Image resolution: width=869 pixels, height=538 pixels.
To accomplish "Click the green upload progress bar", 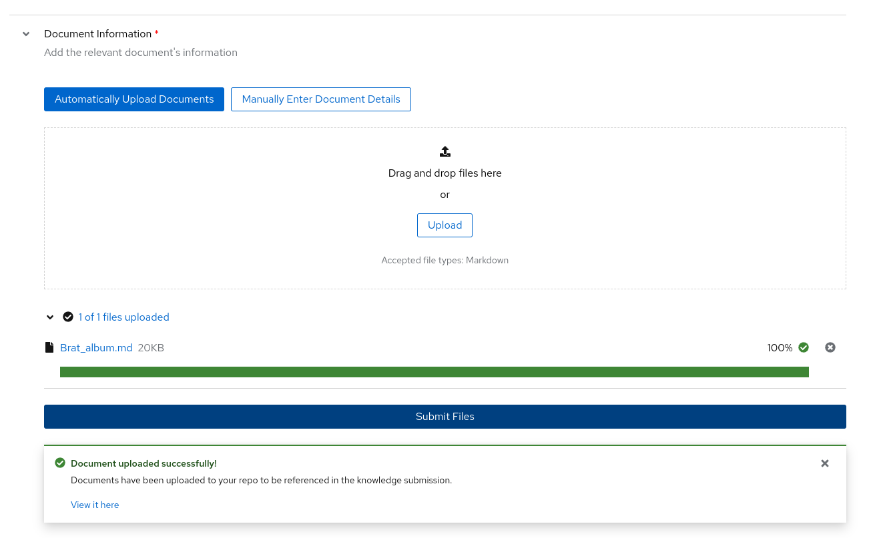I will (x=434, y=372).
